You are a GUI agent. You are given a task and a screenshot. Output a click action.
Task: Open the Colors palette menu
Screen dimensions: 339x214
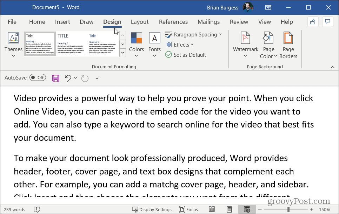point(137,44)
